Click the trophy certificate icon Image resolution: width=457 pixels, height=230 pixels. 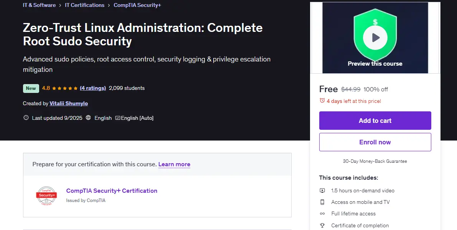(322, 225)
